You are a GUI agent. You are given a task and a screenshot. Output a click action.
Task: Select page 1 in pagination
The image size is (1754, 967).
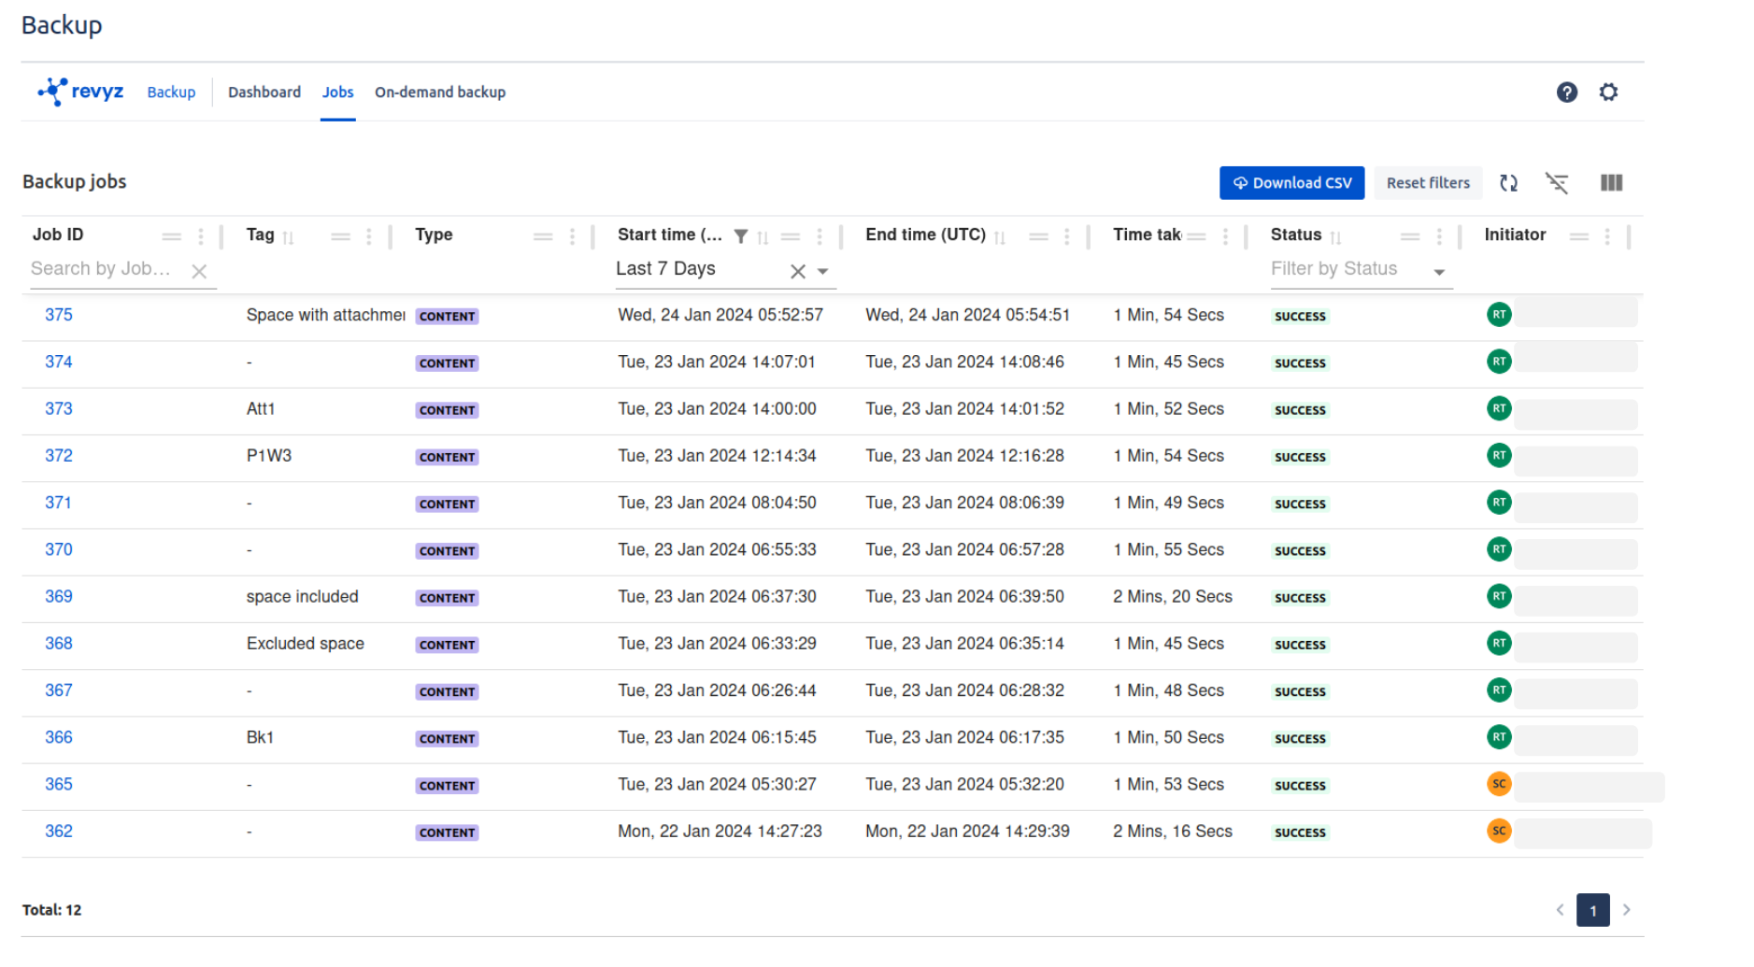pyautogui.click(x=1592, y=910)
